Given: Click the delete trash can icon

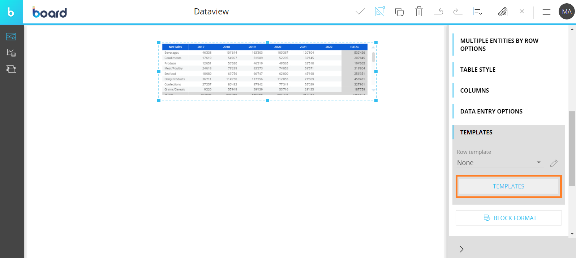Looking at the screenshot, I should point(419,12).
